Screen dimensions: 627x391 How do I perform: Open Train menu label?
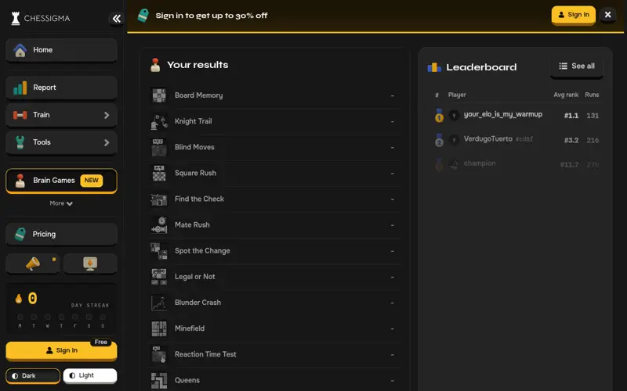pos(42,115)
